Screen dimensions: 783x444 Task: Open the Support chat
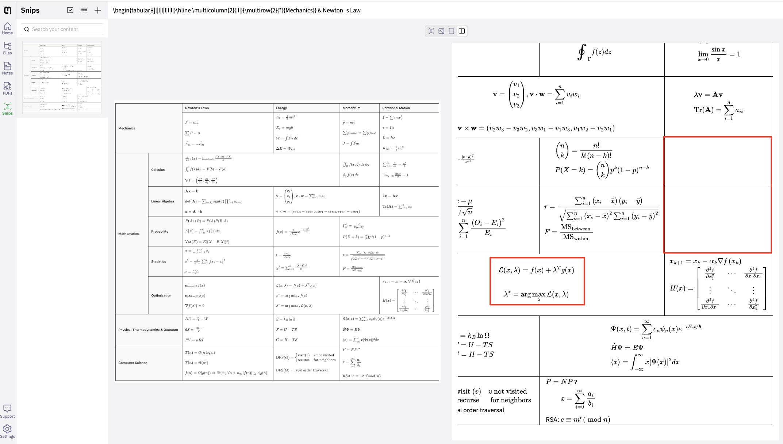click(x=7, y=411)
